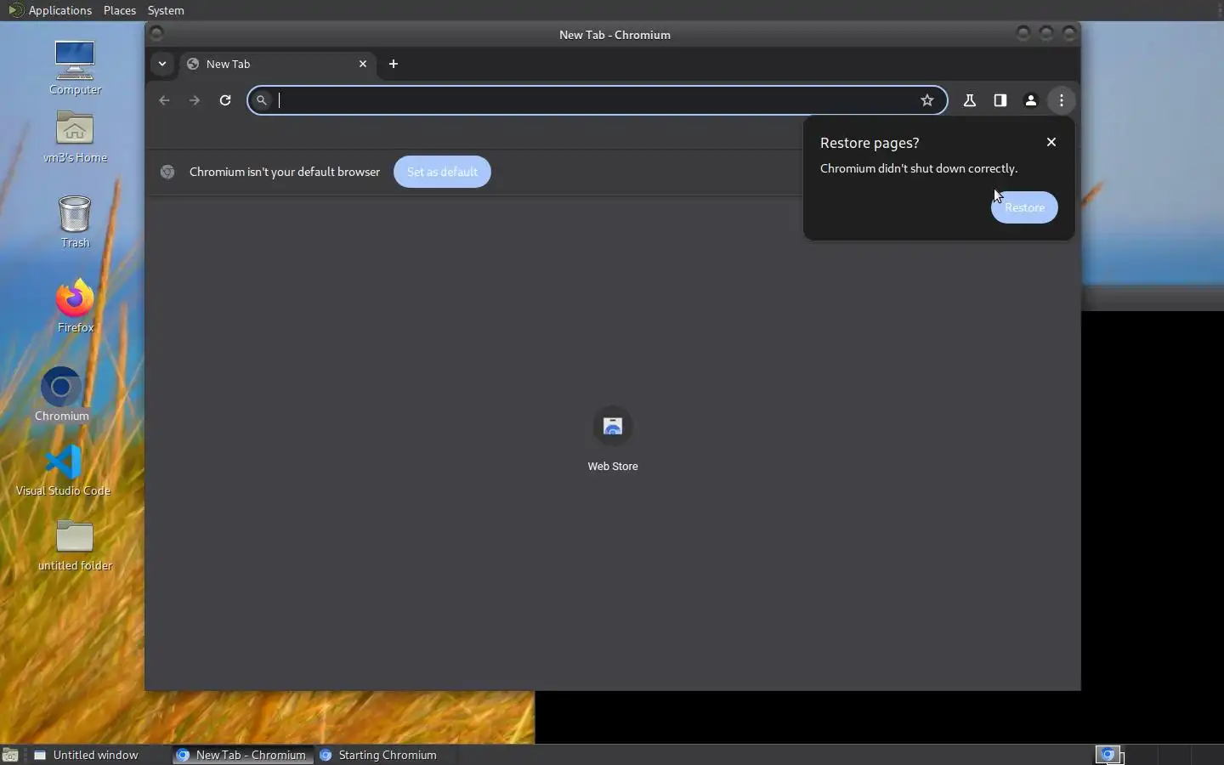The image size is (1224, 765).
Task: Select the untitled folder icon
Action: 75,545
